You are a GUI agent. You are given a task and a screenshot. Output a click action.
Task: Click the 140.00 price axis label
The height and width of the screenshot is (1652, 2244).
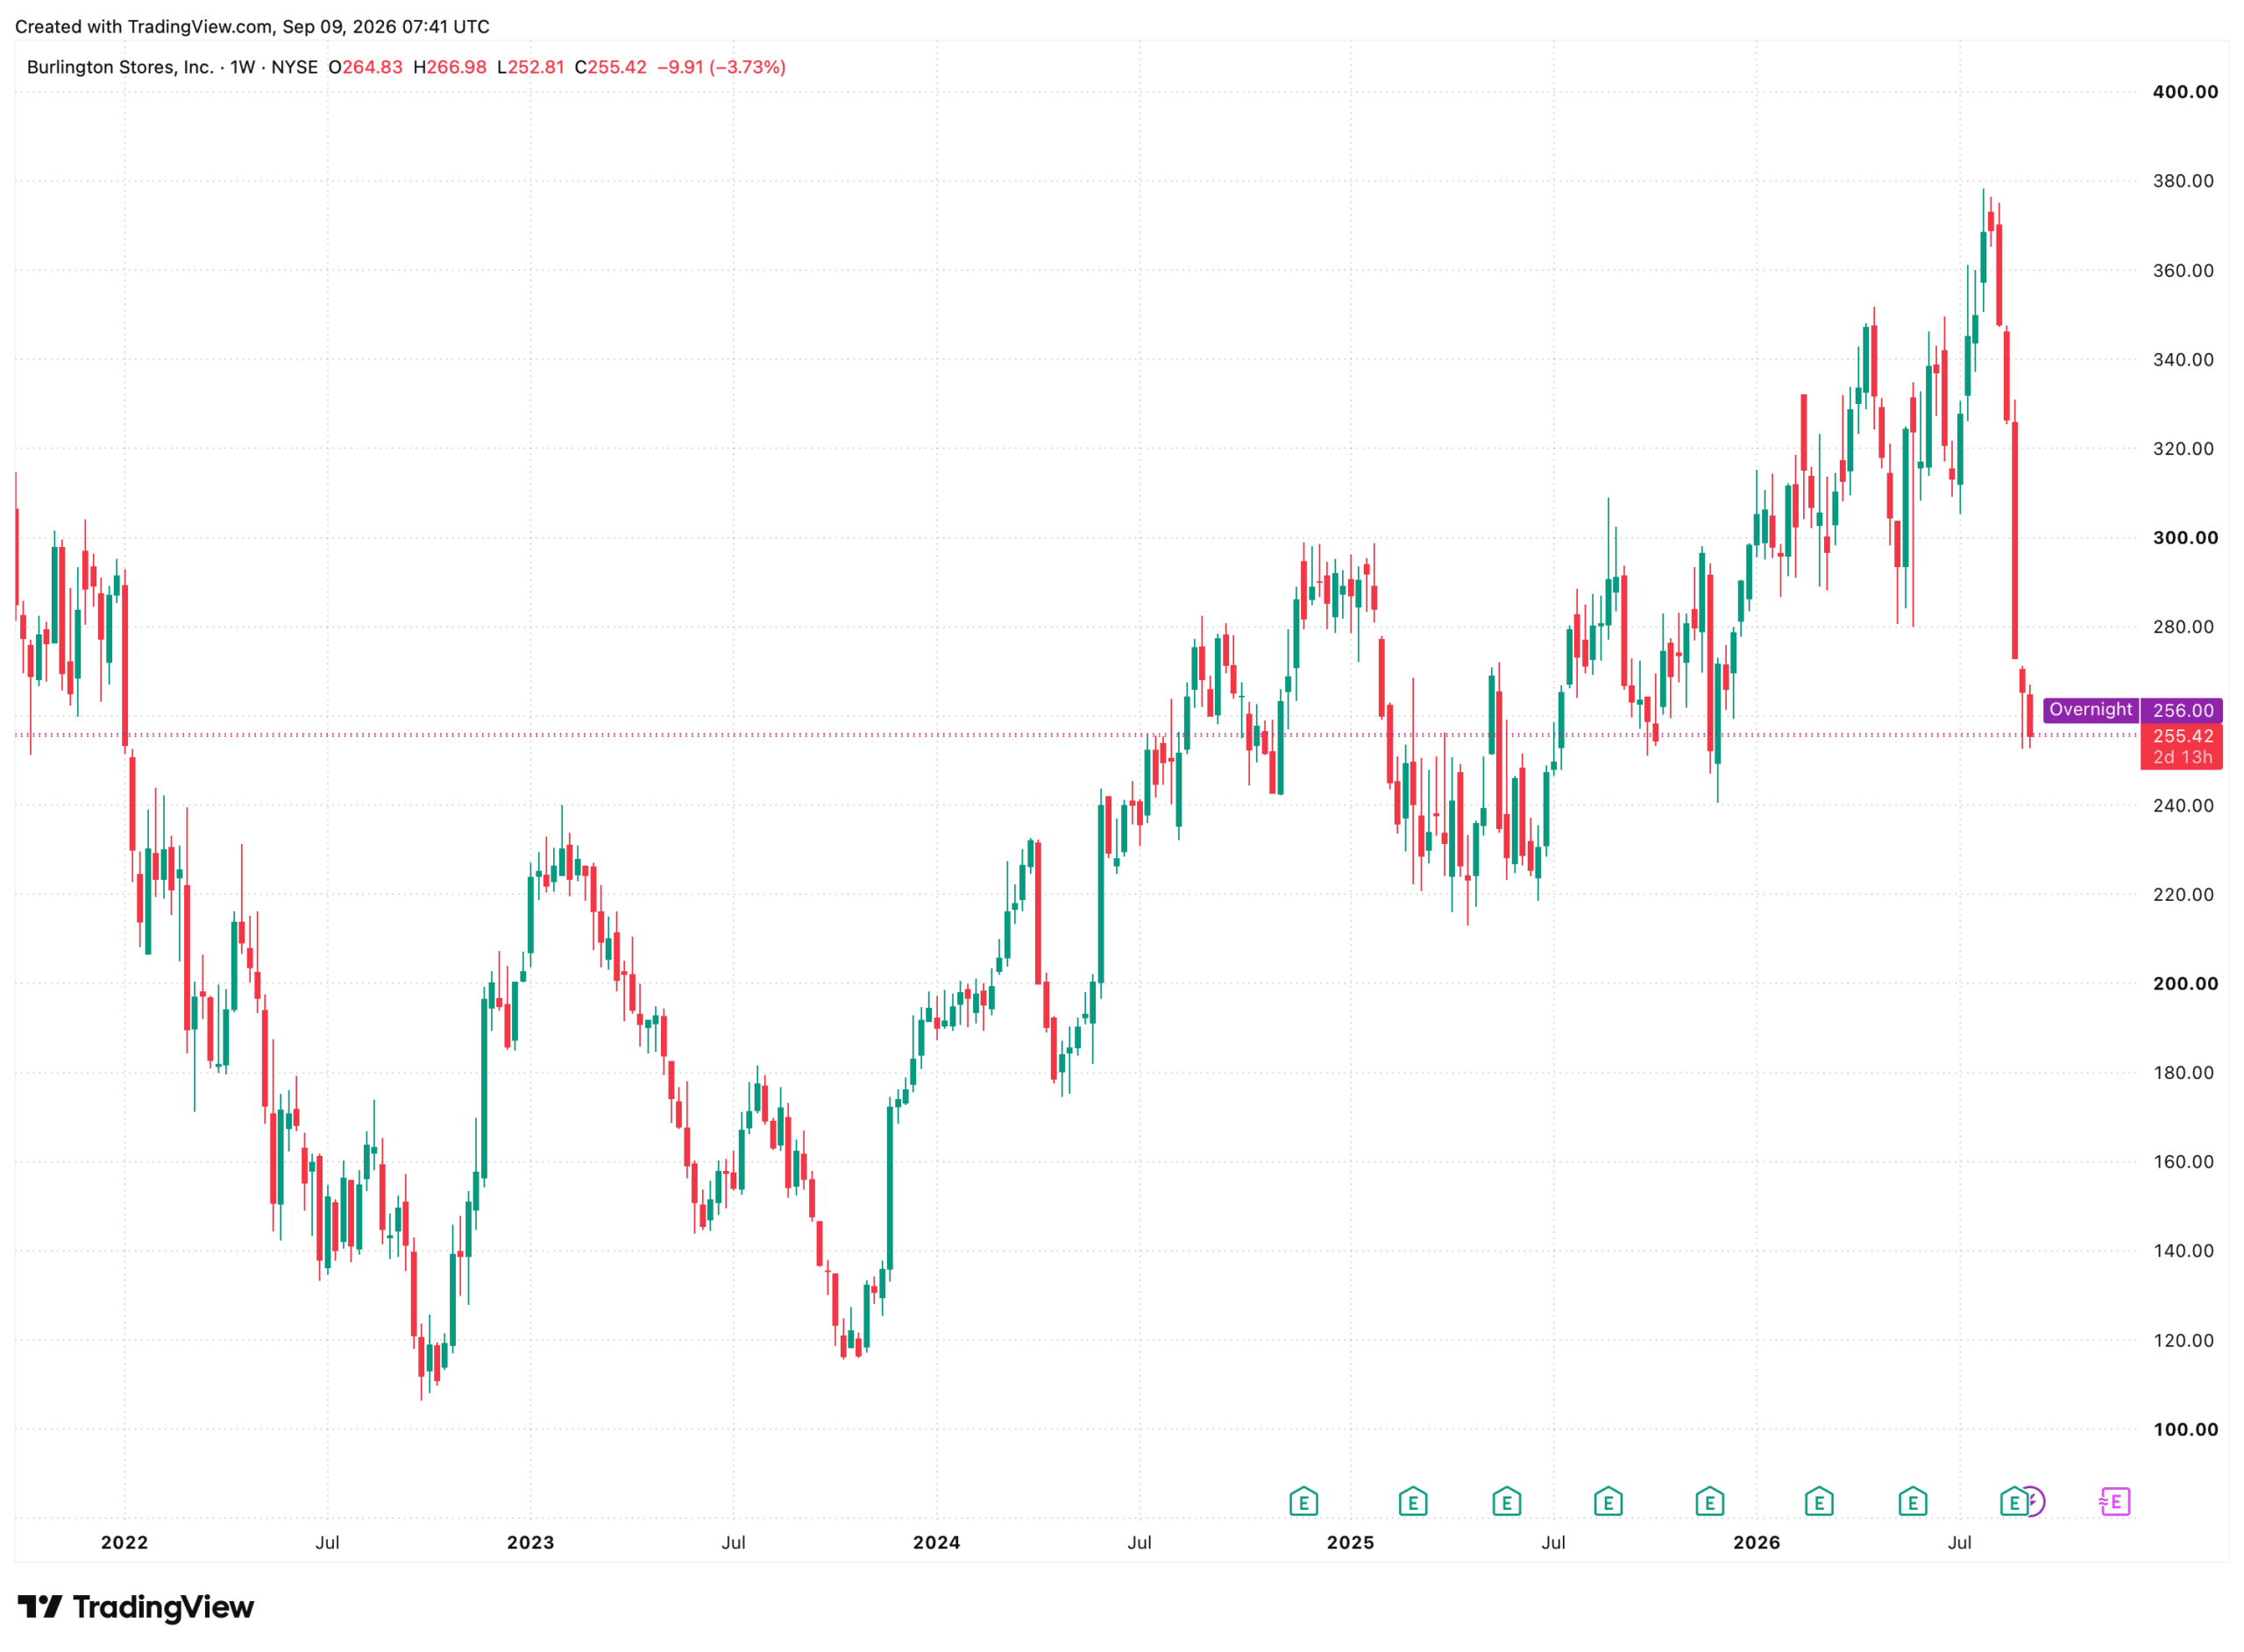pyautogui.click(x=2183, y=1250)
